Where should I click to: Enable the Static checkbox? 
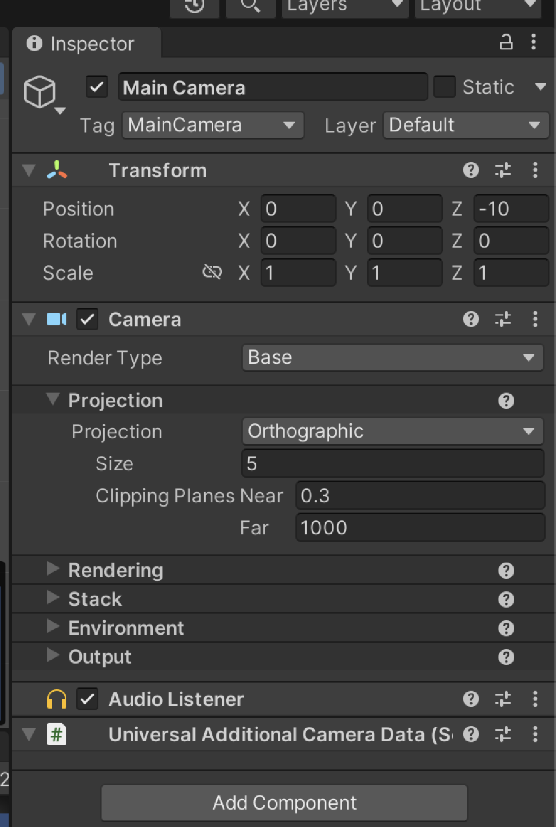(444, 87)
